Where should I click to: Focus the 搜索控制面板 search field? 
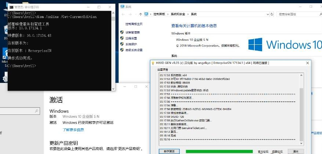tap(298, 14)
